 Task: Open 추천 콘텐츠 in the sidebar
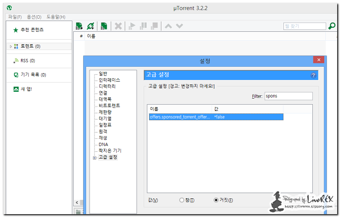[32, 30]
